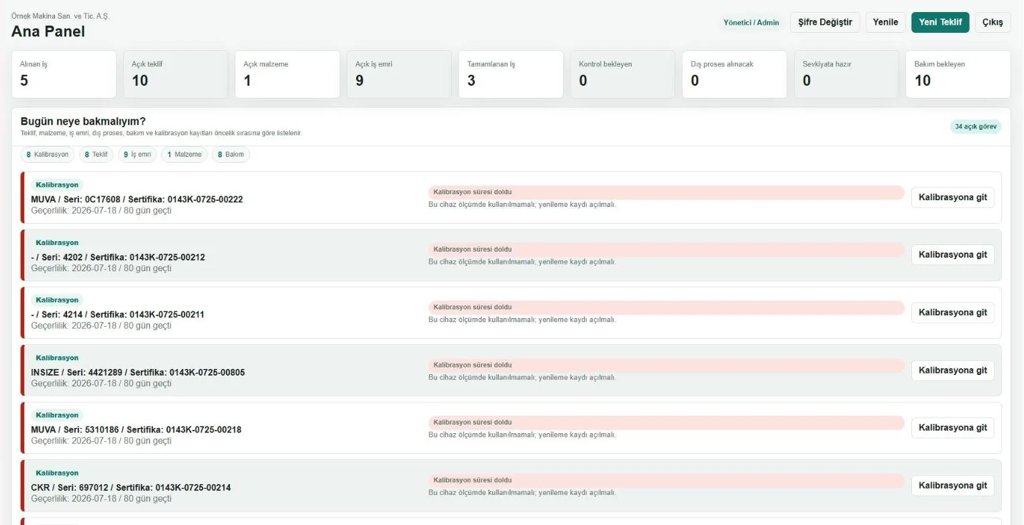Click the validity date text in the 5310186 row

tap(101, 441)
